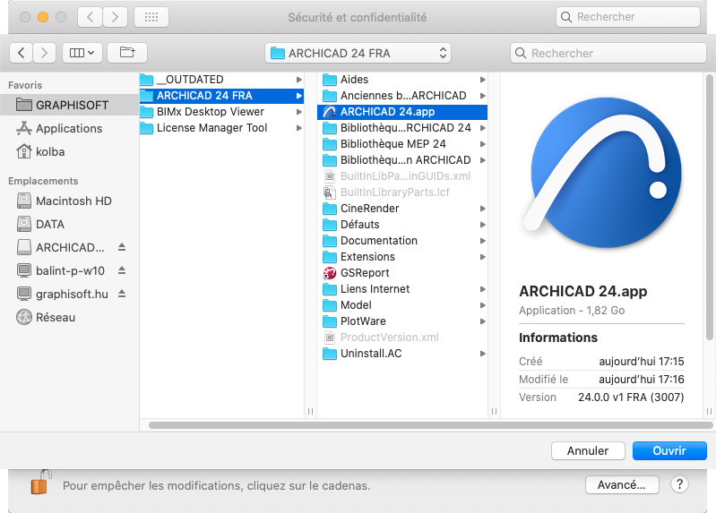Click the file dialog Rechercher field
The image size is (716, 513).
(x=608, y=53)
